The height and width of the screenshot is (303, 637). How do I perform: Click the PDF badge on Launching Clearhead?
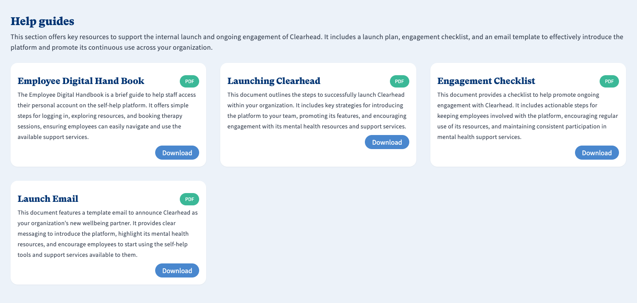[x=399, y=81]
